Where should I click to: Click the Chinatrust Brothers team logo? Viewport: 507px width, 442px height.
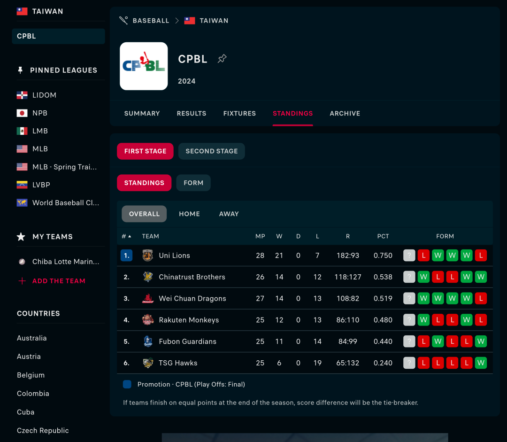pos(148,277)
